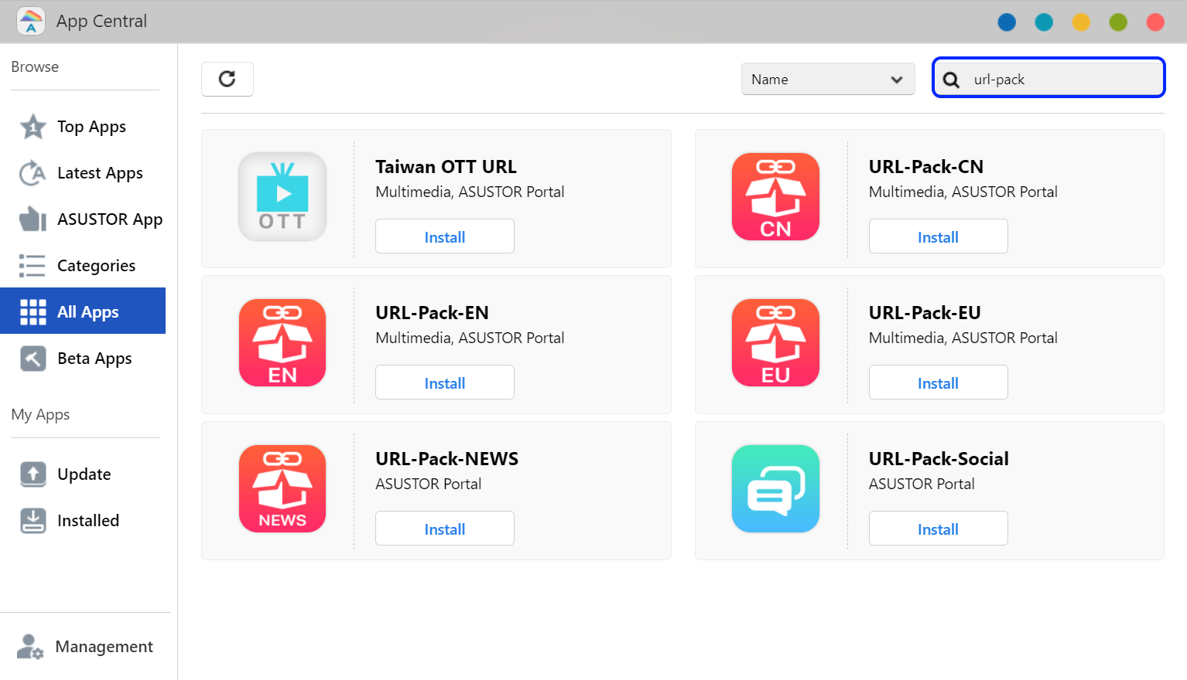Click the URL-Pack-EU title

(925, 313)
